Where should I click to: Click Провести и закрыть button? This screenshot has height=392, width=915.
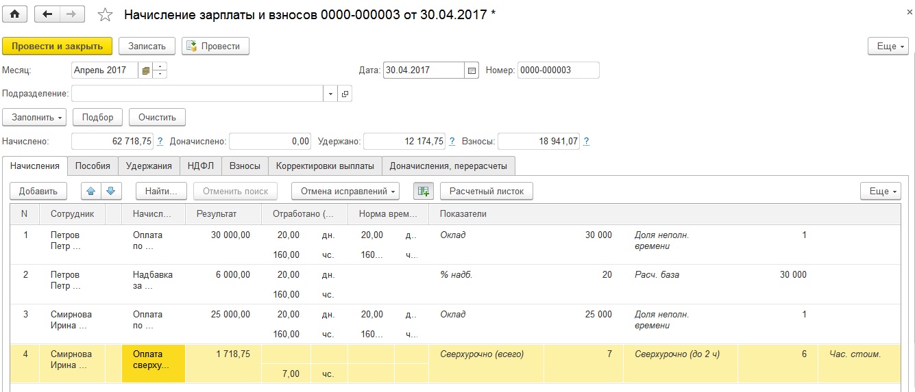(58, 46)
